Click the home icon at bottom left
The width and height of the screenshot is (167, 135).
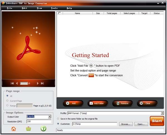tap(13, 129)
